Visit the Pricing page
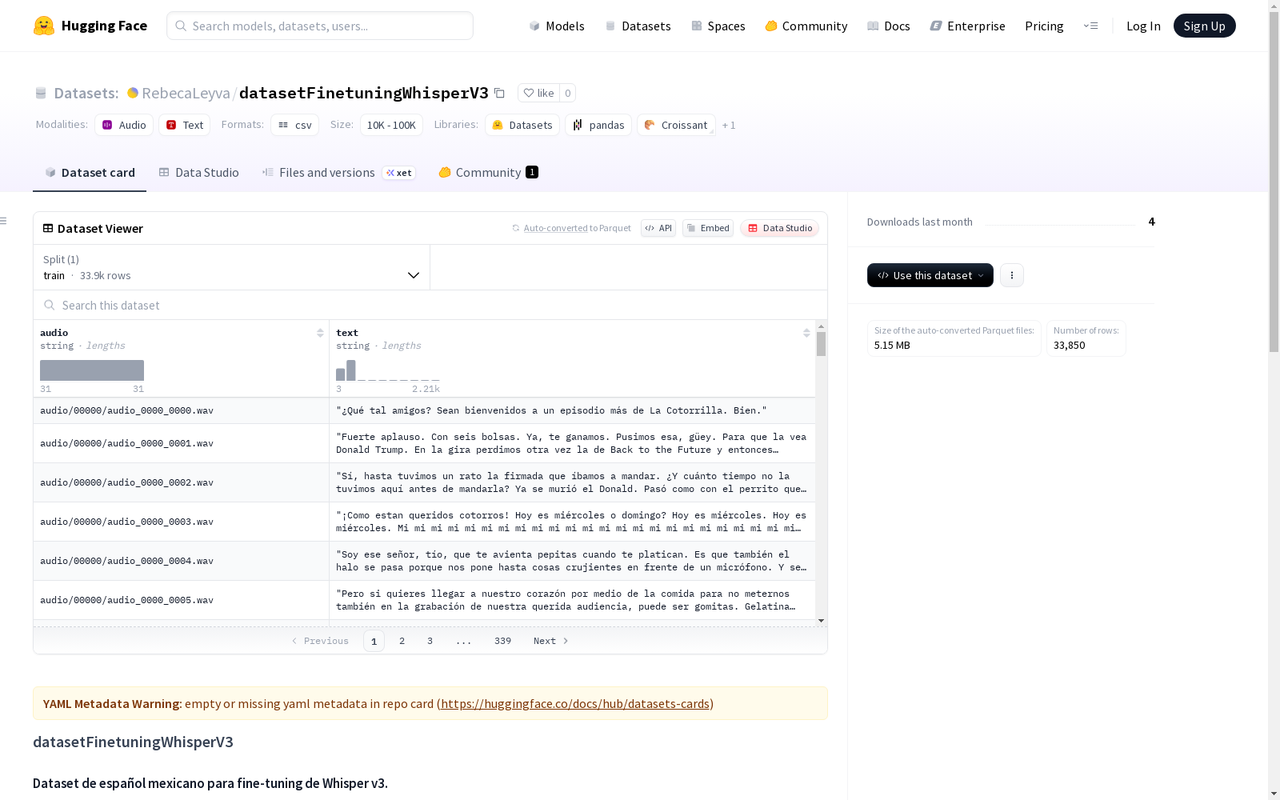This screenshot has width=1280, height=800. coord(1044,26)
